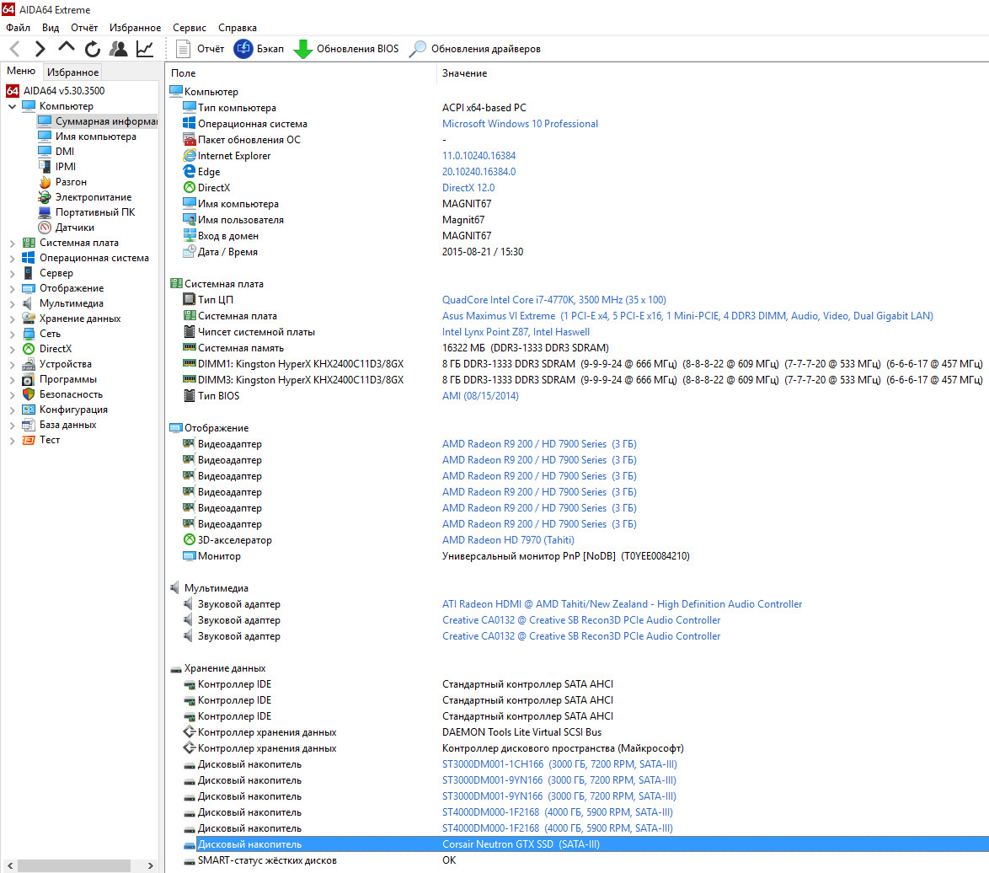
Task: Expand the Сеть tree node
Action: point(12,334)
